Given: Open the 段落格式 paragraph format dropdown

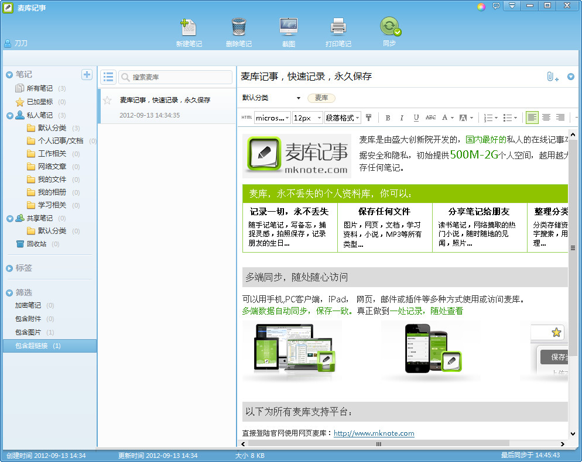Looking at the screenshot, I should click(x=342, y=118).
